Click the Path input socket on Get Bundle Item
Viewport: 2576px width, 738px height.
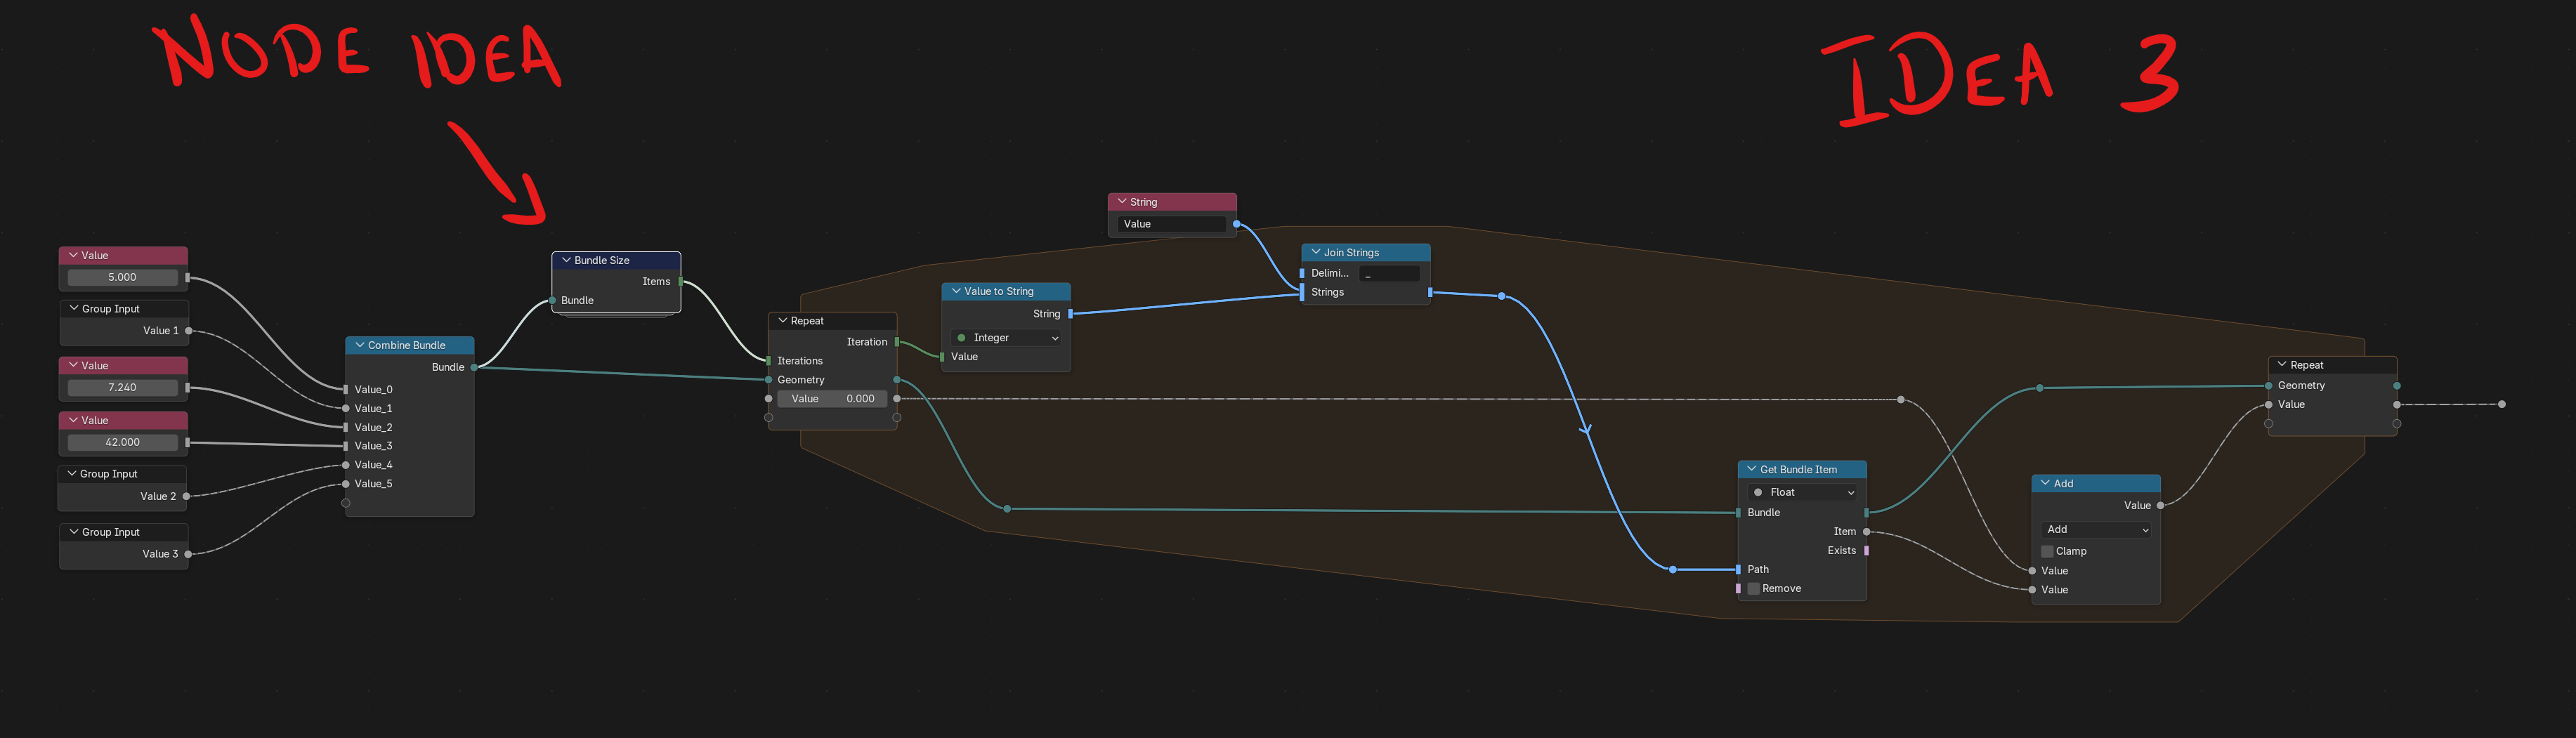pos(1739,569)
